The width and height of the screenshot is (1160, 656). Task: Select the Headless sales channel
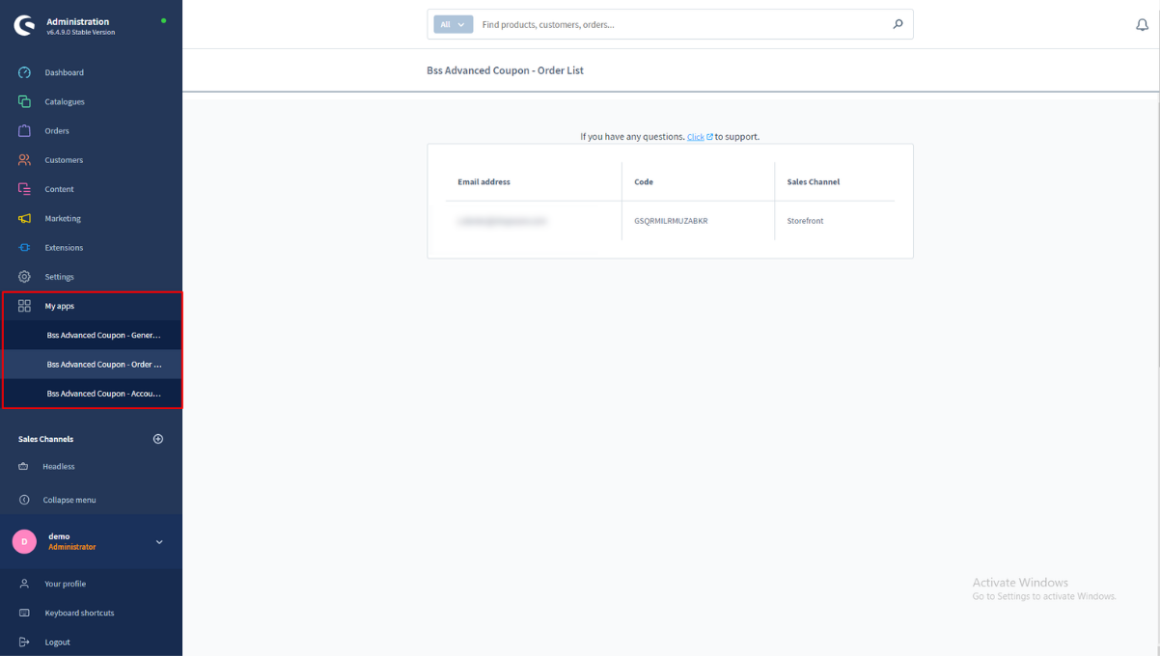point(58,467)
